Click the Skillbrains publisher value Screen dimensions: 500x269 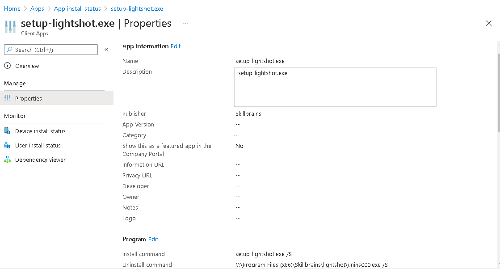pos(248,113)
